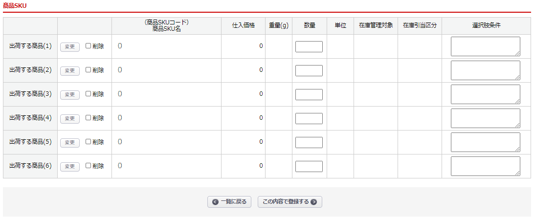Click the 一覧に戻る back button
This screenshot has width=534, height=219.
pos(229,202)
